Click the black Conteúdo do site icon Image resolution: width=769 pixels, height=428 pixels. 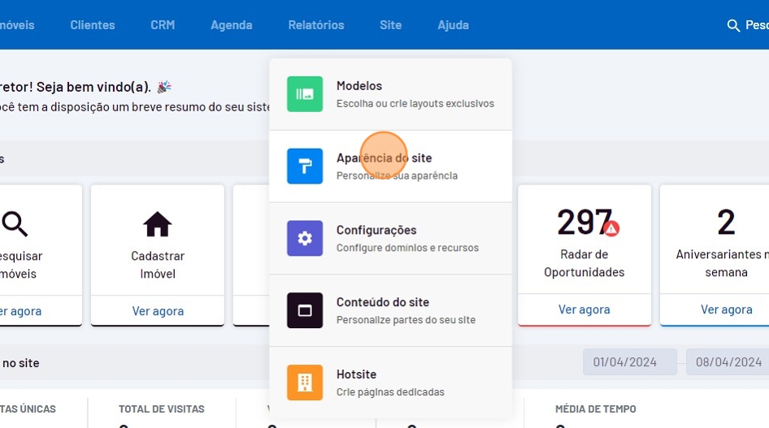pos(305,310)
